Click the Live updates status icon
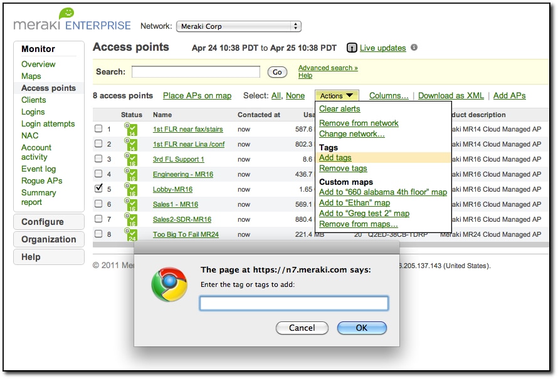This screenshot has height=379, width=558. (352, 48)
